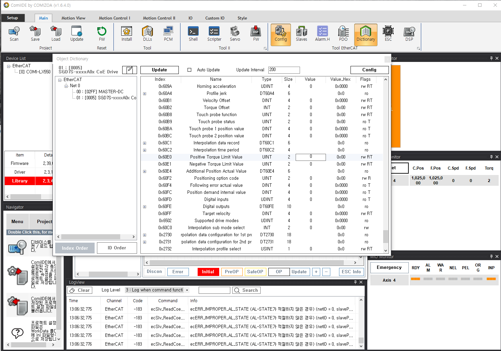Collapse the EtherCAT node in Device List
Viewport: 501px width, 351px height.
8,66
